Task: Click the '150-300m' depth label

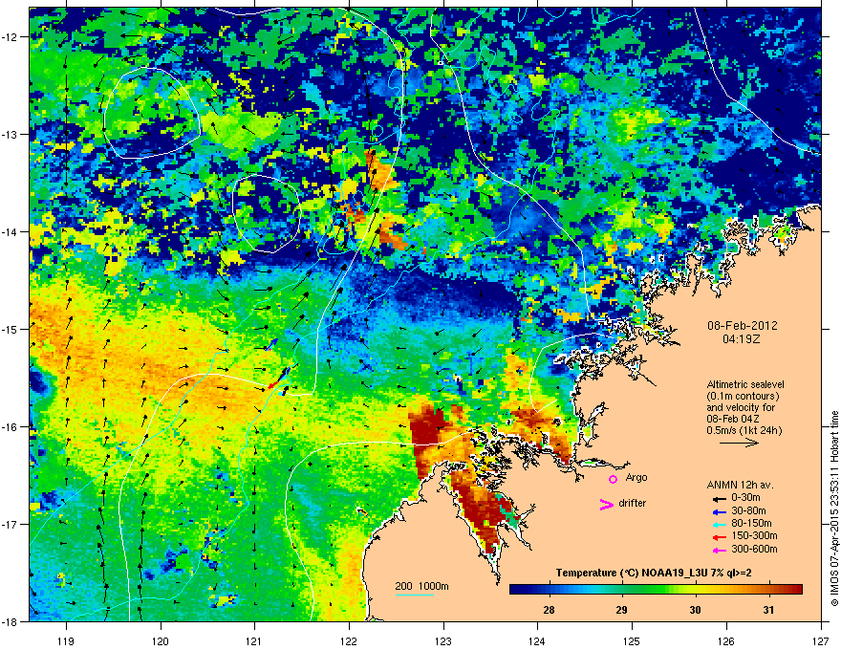Action: (754, 535)
